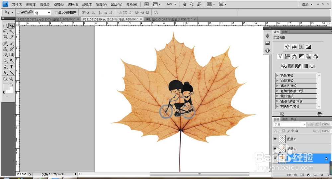Open blend mode 正常 dropdown
Viewport: 332px width, 179px height.
tap(290, 125)
